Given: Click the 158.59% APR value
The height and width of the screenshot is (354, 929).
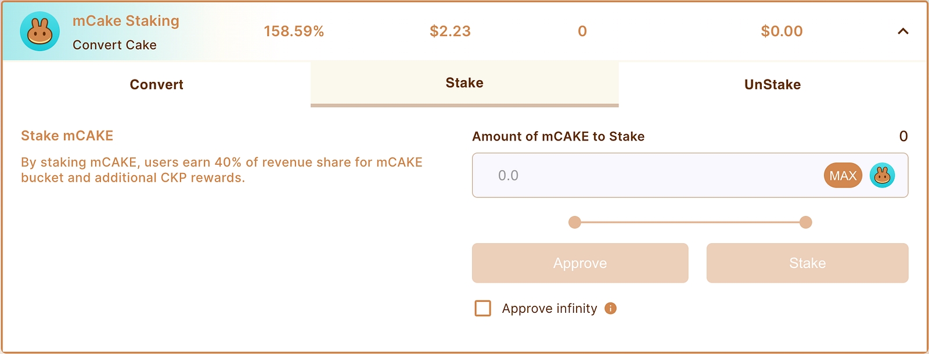Looking at the screenshot, I should point(294,31).
